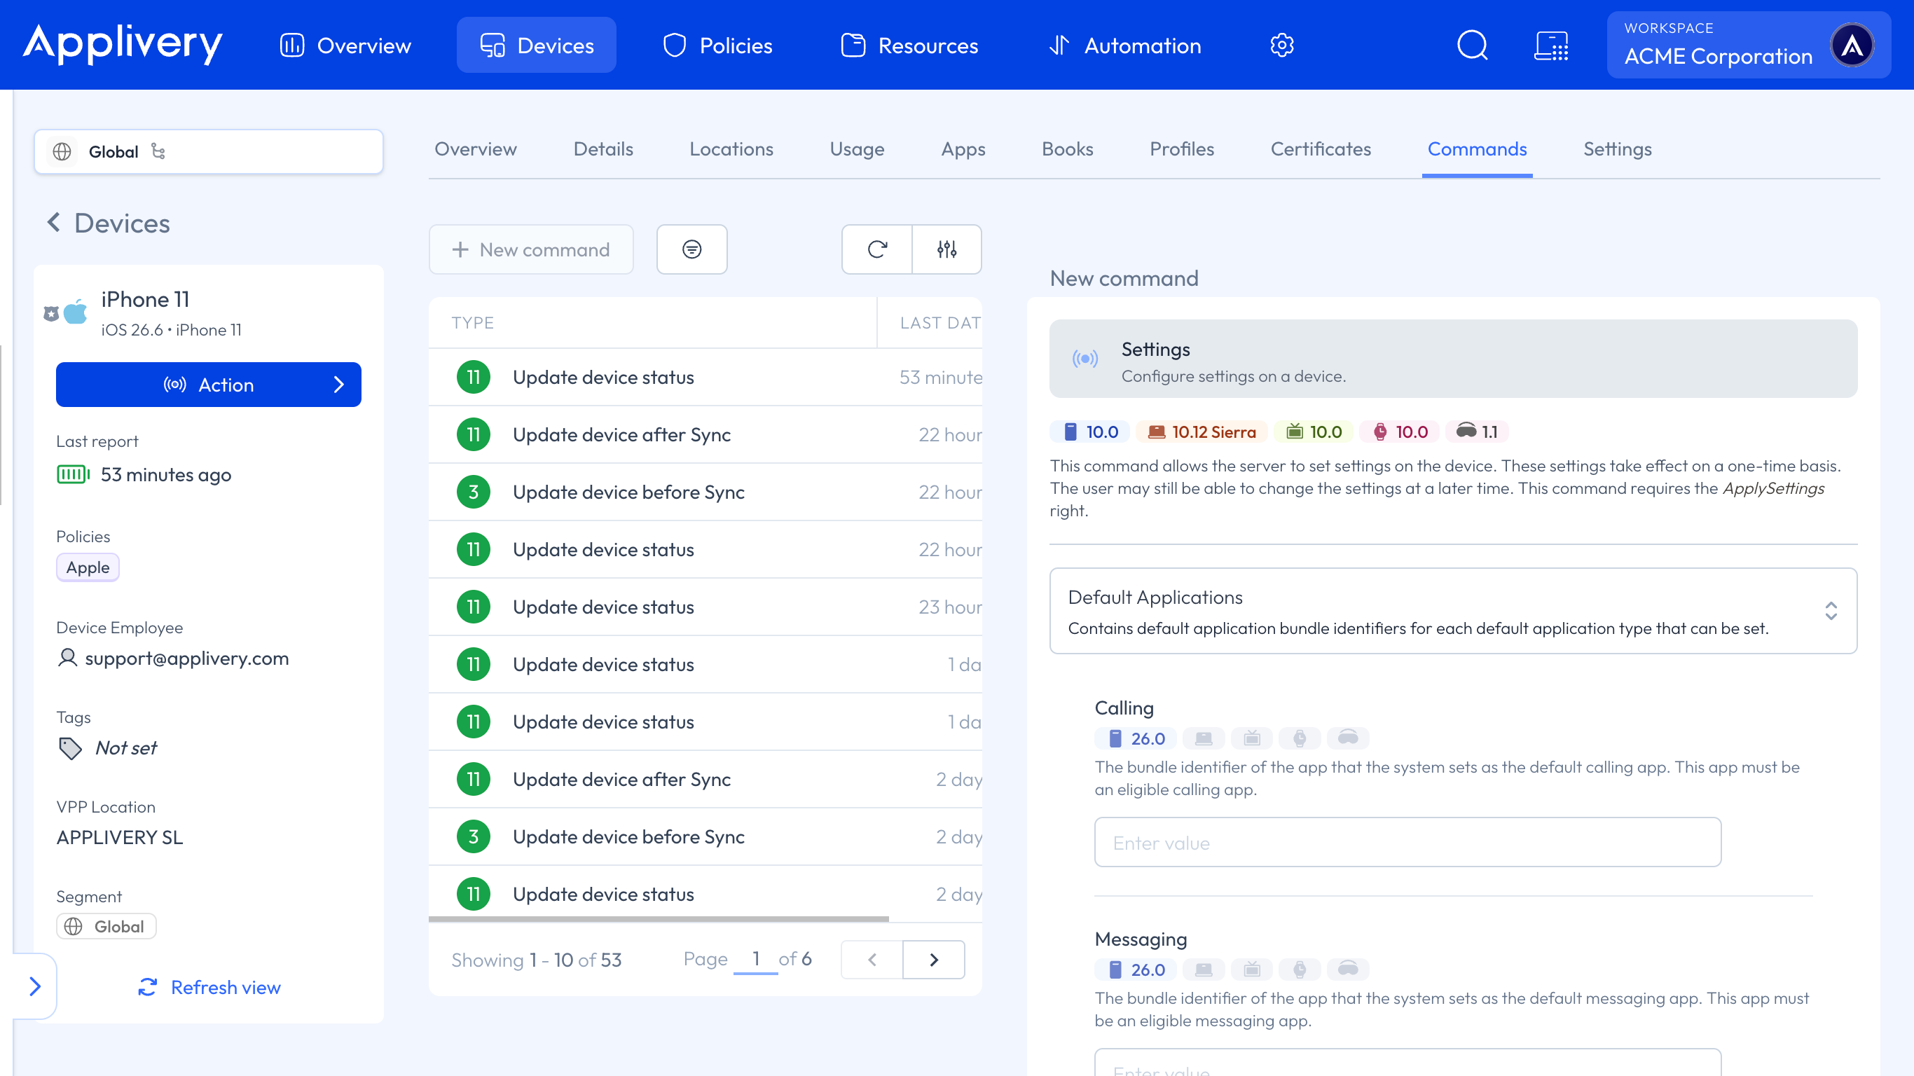Click the iOS 10.0 platform badge
This screenshot has height=1076, width=1914.
1091,432
